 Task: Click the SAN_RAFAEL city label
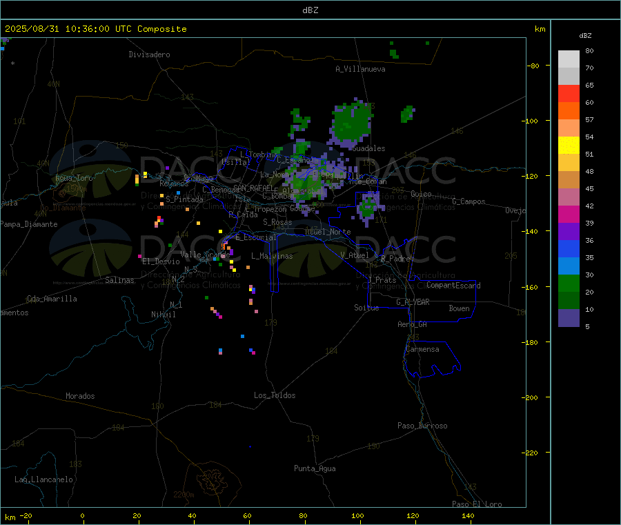click(x=253, y=188)
